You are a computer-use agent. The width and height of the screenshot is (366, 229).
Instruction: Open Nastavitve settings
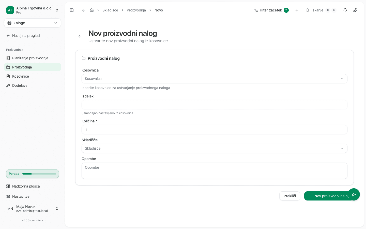click(x=33, y=196)
